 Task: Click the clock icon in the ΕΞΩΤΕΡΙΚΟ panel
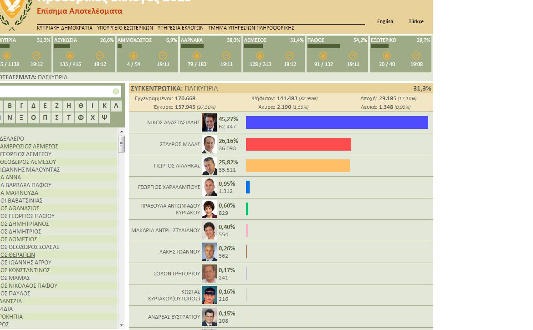tap(416, 56)
